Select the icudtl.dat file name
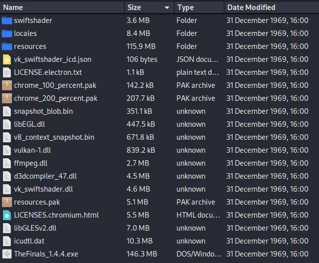 pyautogui.click(x=28, y=241)
